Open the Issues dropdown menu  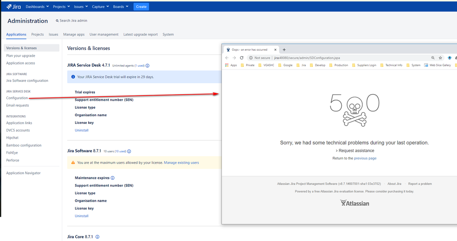point(81,7)
